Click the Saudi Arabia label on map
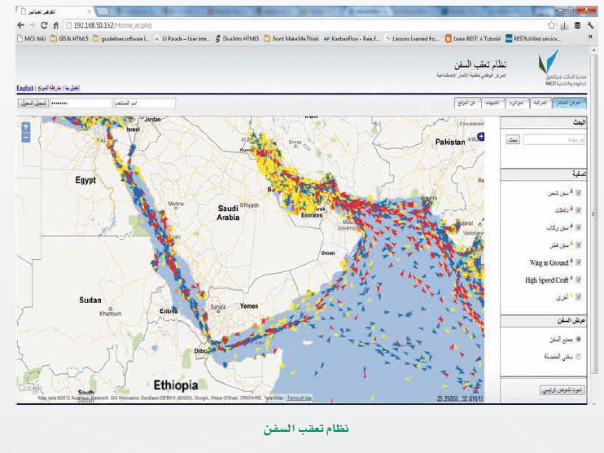The height and width of the screenshot is (453, 604). point(229,213)
